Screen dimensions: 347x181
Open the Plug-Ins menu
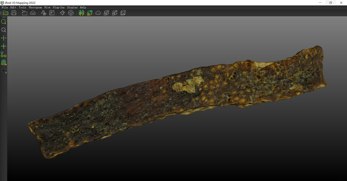(x=59, y=7)
